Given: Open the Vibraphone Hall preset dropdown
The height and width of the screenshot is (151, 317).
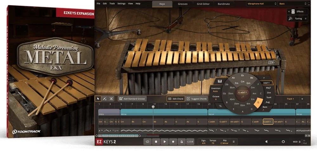Looking at the screenshot, I should point(262,3).
